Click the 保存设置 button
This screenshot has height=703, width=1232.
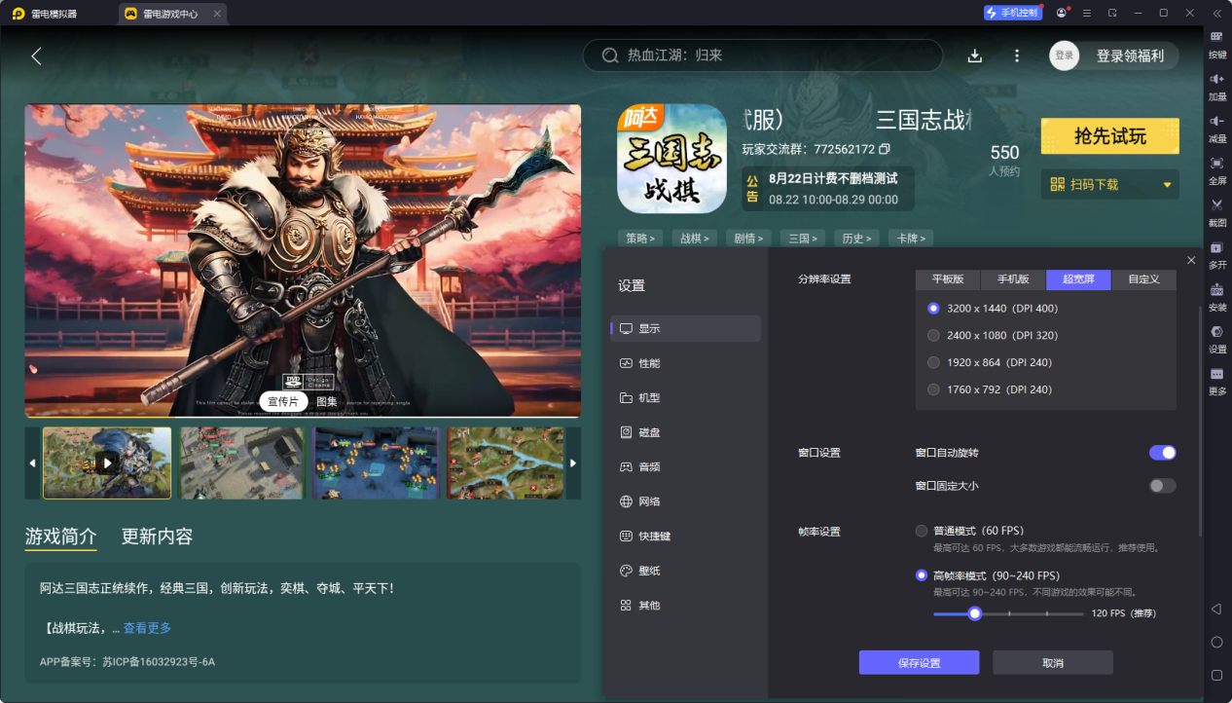919,663
